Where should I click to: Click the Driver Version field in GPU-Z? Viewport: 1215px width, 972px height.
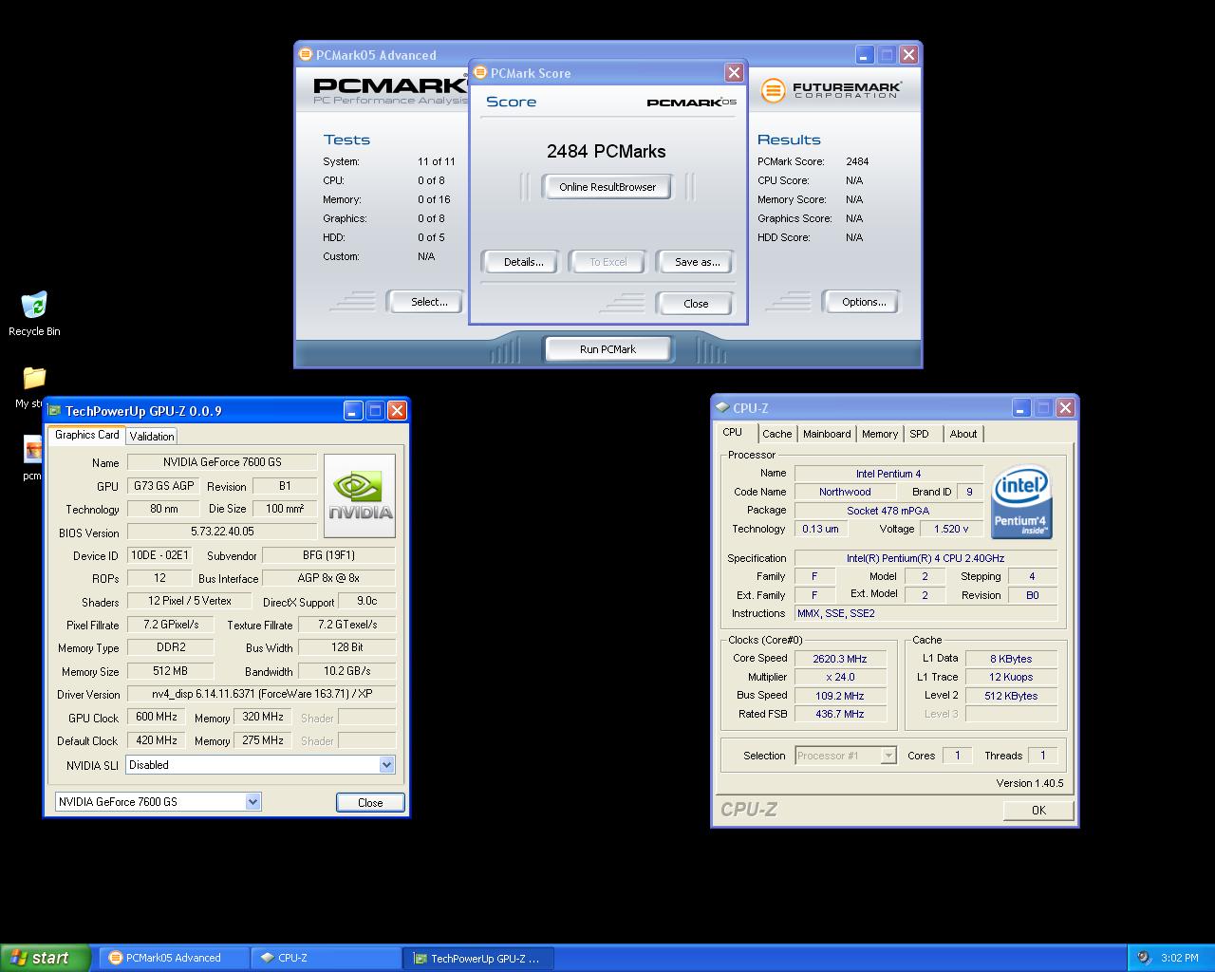click(261, 694)
